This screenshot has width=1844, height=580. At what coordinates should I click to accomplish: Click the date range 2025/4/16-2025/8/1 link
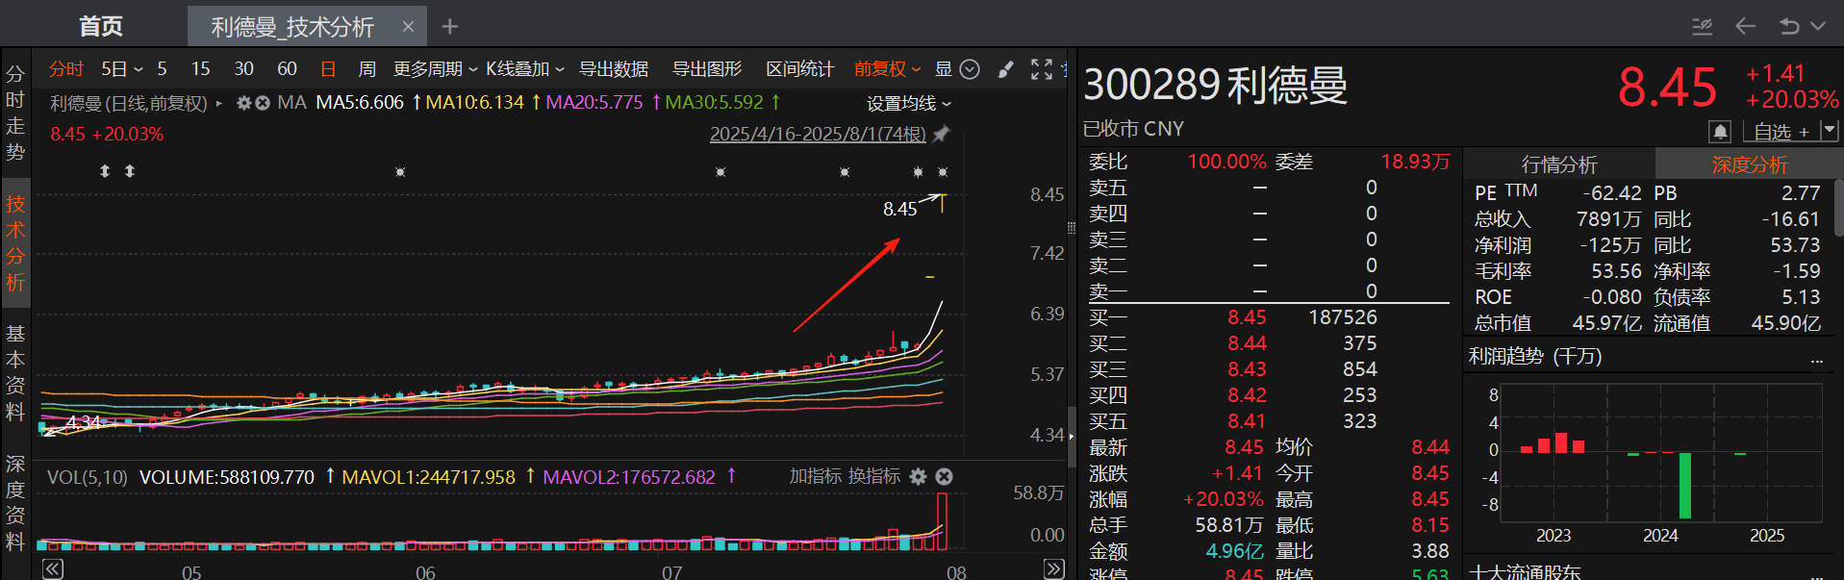click(818, 134)
